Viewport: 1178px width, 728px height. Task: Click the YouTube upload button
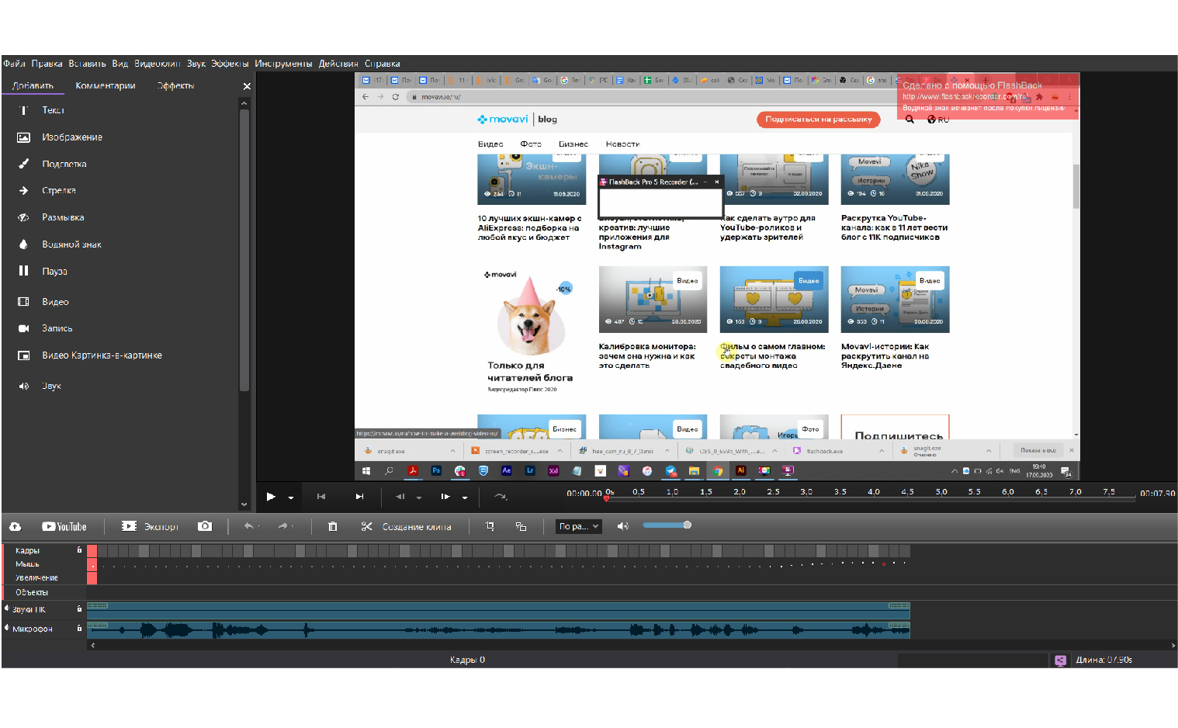coord(64,526)
